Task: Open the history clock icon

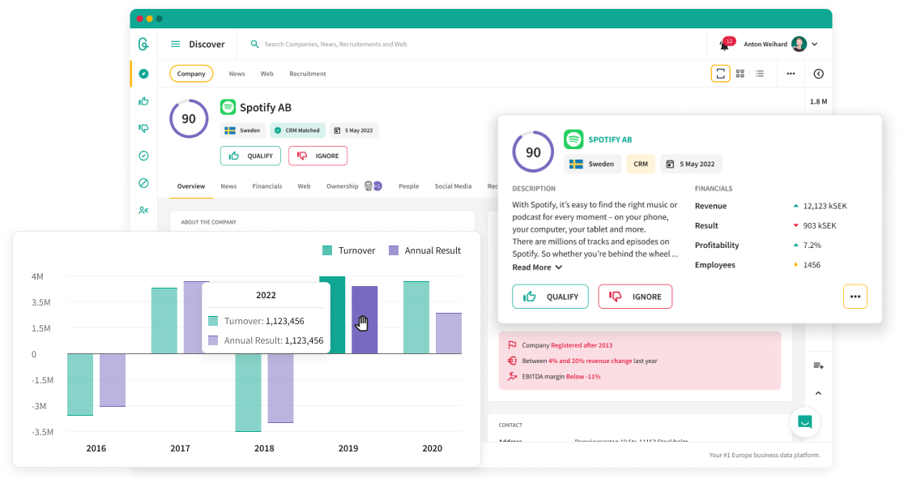Action: pyautogui.click(x=819, y=73)
